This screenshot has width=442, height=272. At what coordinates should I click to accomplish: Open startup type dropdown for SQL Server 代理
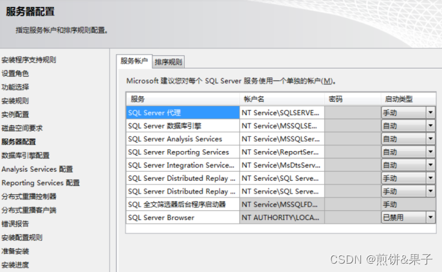click(x=430, y=113)
